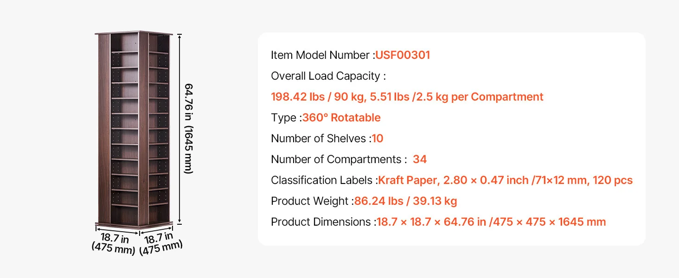Click the Item Model Number label
679x278 pixels.
[323, 55]
